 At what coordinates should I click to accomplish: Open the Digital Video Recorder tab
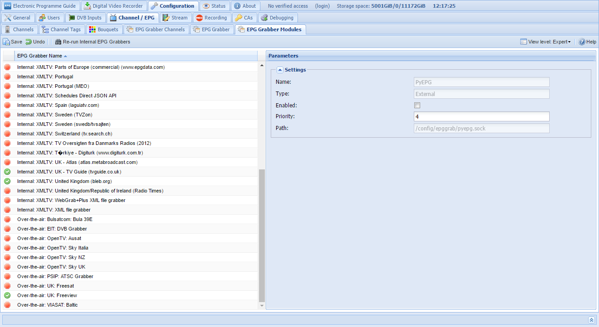pos(114,6)
